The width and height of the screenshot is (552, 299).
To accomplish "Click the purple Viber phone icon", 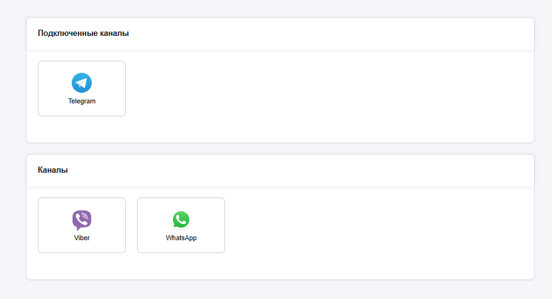I will pyautogui.click(x=82, y=220).
